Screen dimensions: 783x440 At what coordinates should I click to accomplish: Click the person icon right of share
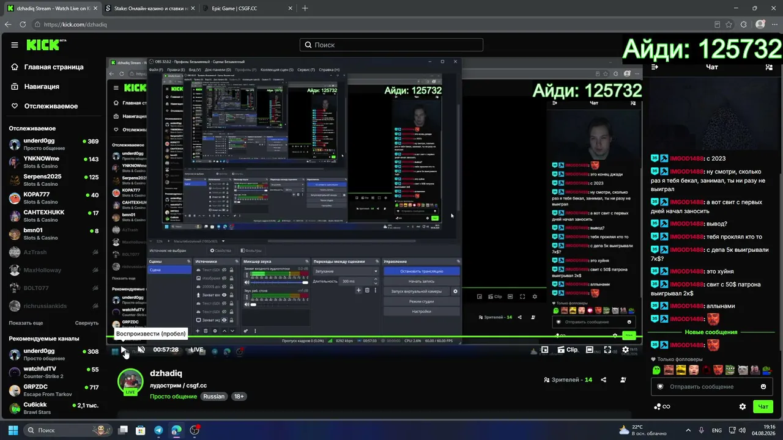click(623, 380)
